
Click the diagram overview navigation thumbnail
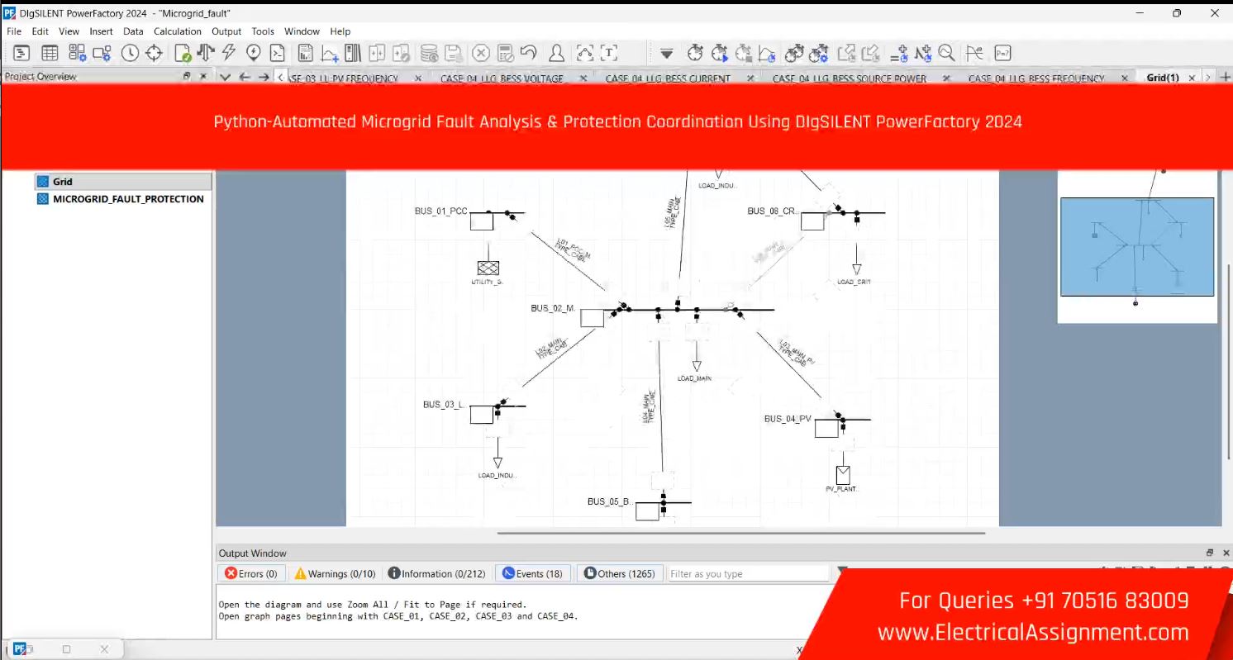tap(1137, 246)
